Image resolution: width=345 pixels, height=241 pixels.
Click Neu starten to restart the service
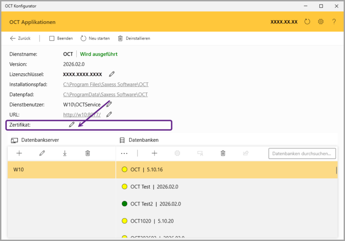tap(95, 38)
